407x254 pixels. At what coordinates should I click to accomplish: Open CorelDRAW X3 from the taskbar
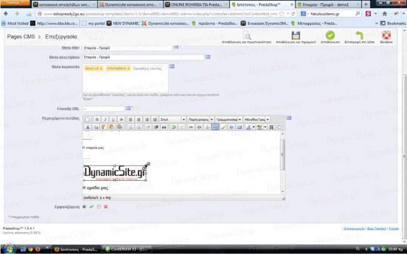tap(126, 250)
